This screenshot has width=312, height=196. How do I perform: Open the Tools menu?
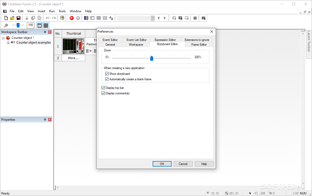62,11
